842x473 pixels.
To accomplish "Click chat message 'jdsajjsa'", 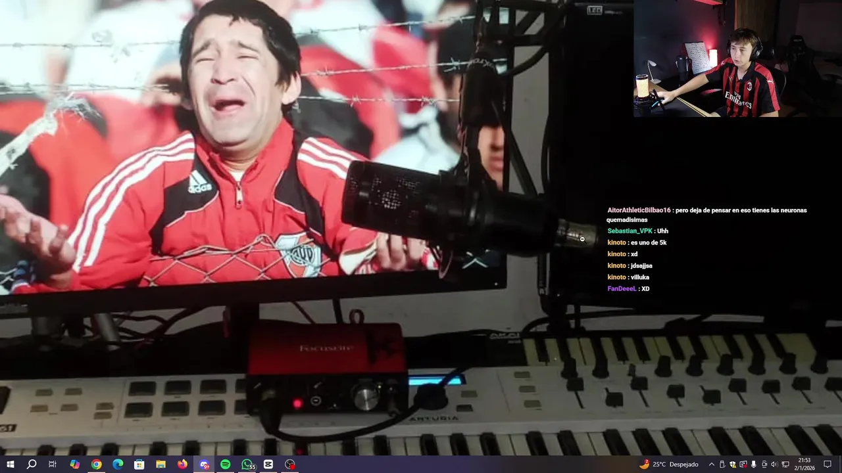I will pyautogui.click(x=641, y=265).
